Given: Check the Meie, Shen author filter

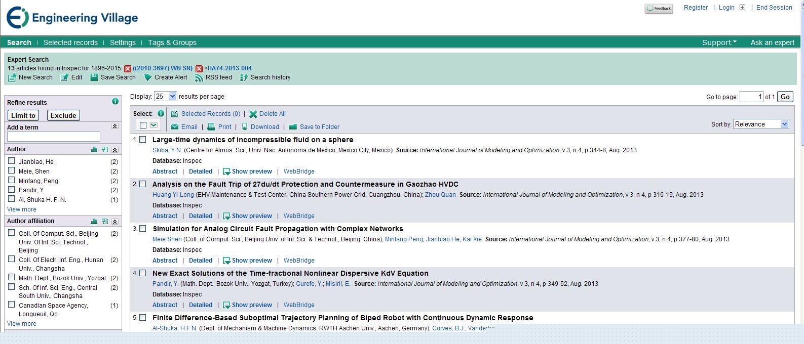Looking at the screenshot, I should click(x=11, y=170).
